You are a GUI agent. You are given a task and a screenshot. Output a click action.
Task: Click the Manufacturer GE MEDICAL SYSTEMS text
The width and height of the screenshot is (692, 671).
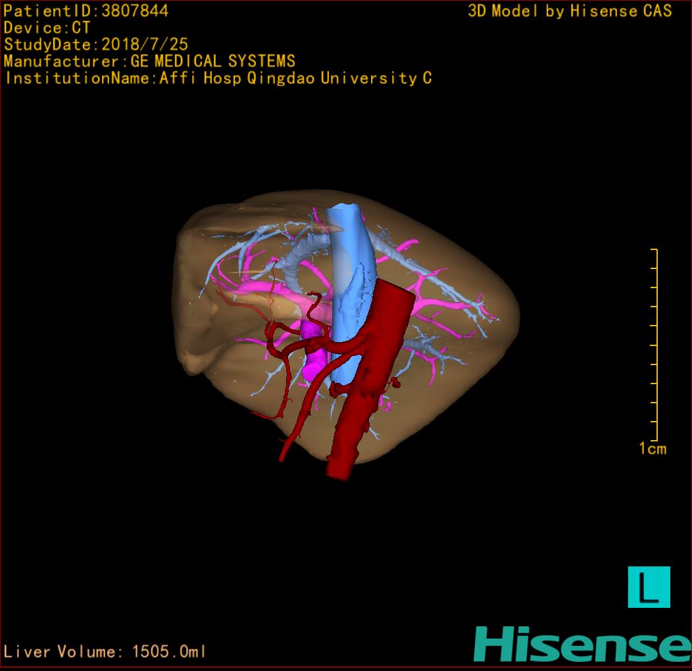point(149,62)
